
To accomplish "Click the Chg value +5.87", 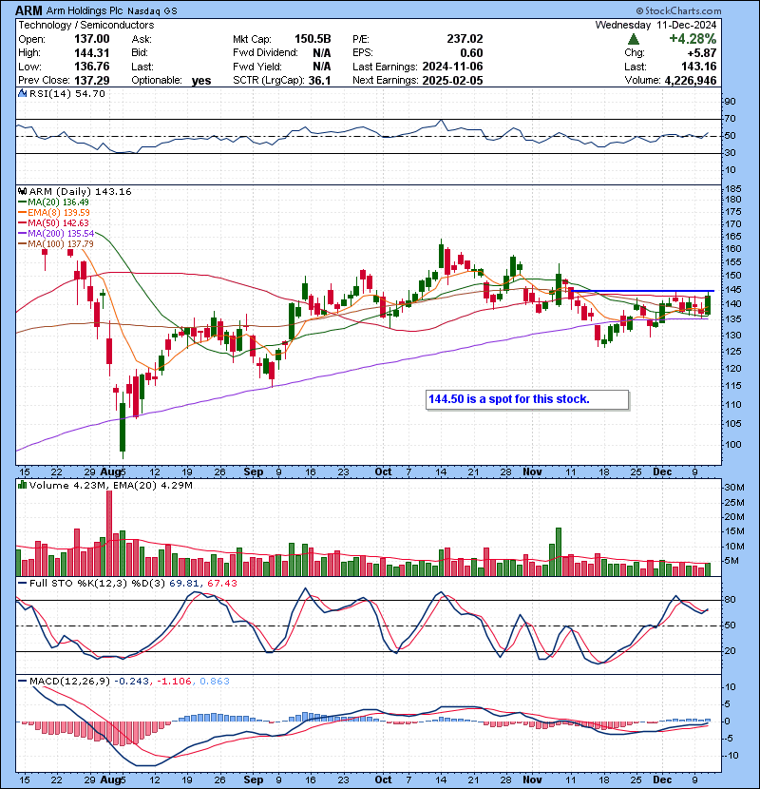I will pyautogui.click(x=701, y=53).
